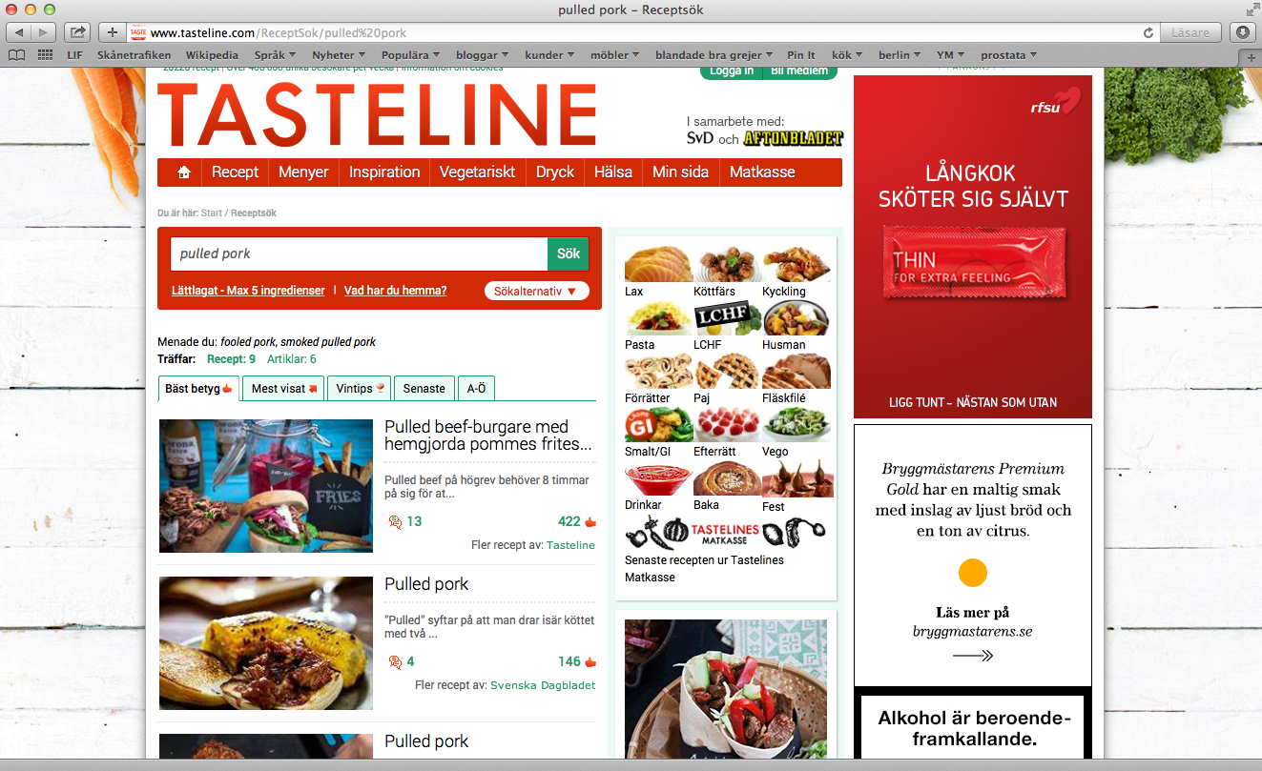Click the RFSU Långkok ad banner
Screen dimensions: 1262x771
click(x=973, y=247)
